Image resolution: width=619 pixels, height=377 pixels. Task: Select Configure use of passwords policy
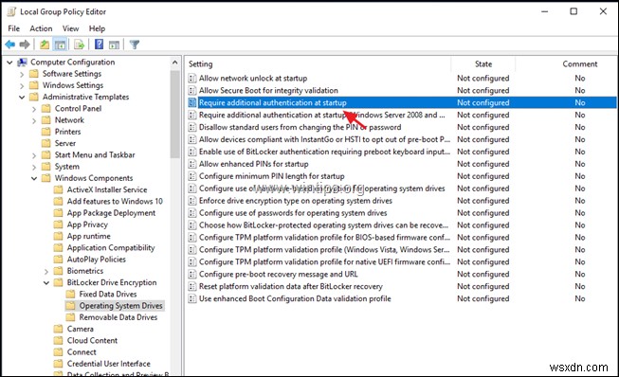click(293, 212)
